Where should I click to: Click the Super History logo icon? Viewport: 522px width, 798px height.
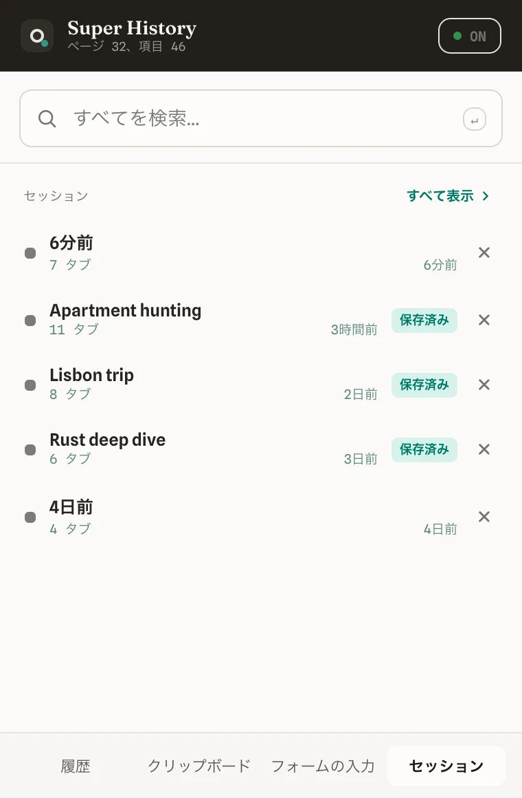tap(37, 36)
